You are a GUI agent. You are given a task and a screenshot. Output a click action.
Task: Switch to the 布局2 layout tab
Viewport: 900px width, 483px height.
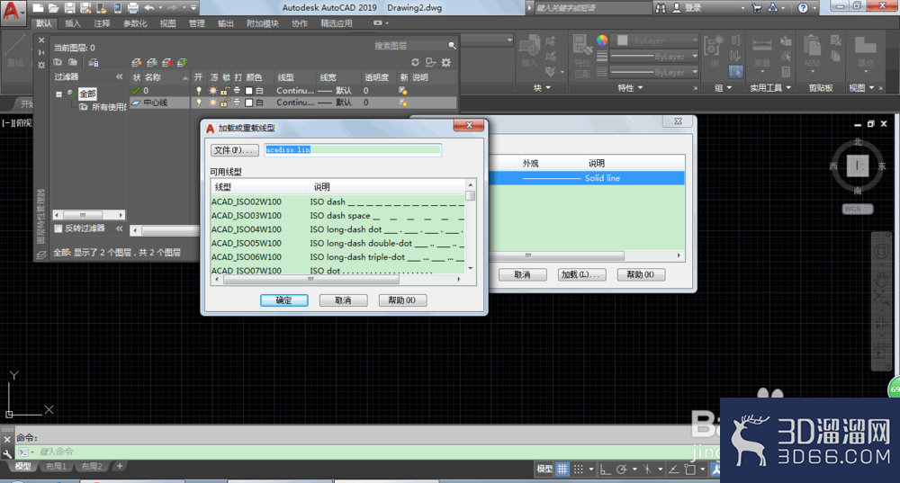tap(91, 467)
